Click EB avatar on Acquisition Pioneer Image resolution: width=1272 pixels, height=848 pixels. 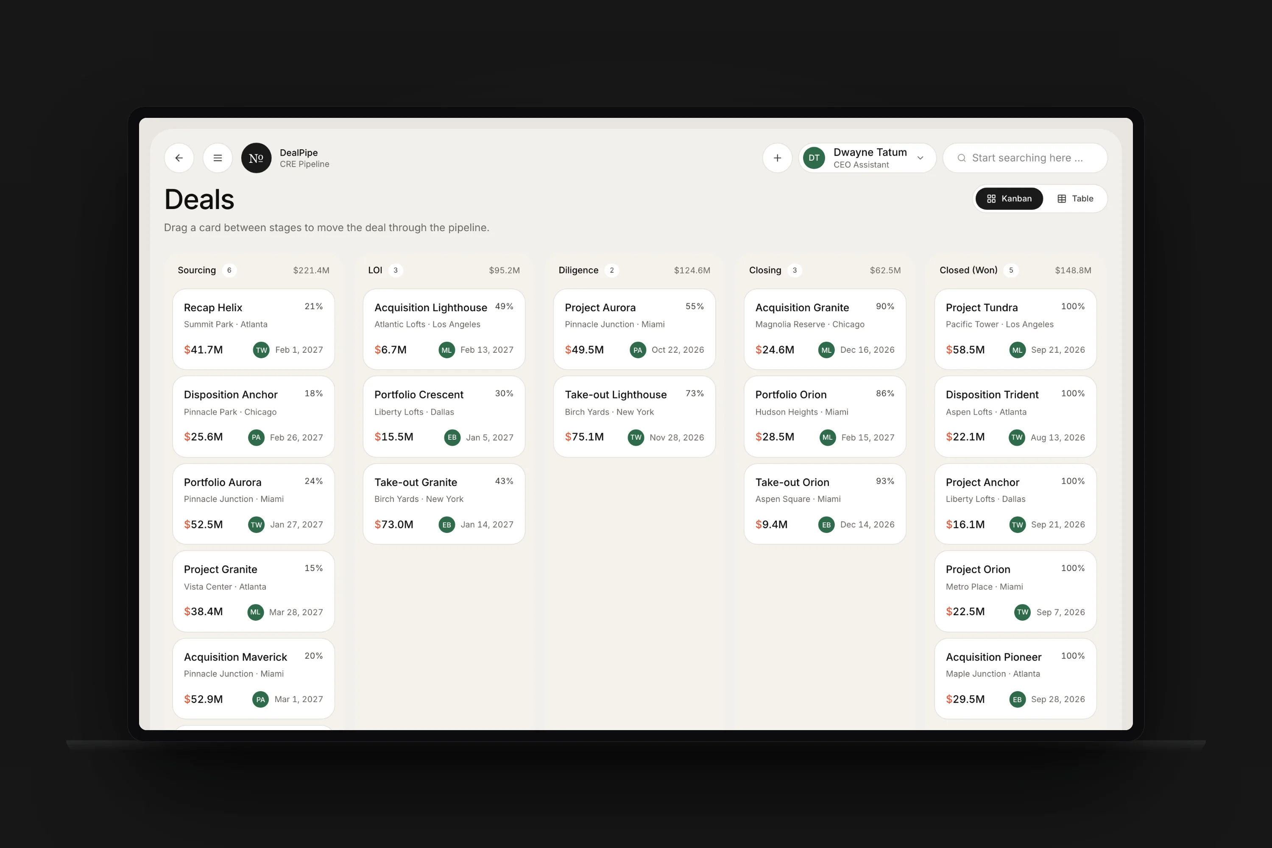[x=1017, y=699]
